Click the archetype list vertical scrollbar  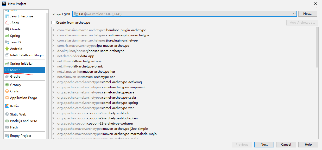click(317, 47)
